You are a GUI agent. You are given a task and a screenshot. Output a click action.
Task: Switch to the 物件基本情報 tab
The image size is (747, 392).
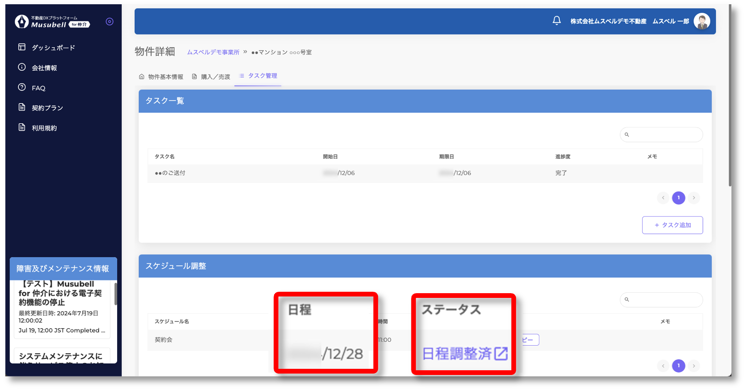pyautogui.click(x=161, y=77)
